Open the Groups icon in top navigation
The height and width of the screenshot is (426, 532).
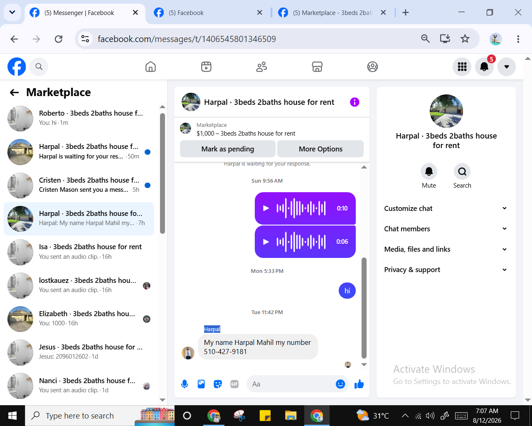tap(372, 67)
